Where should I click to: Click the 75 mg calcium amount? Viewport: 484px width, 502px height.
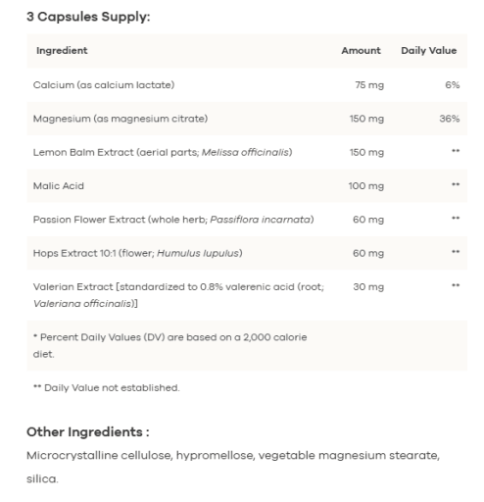(369, 85)
